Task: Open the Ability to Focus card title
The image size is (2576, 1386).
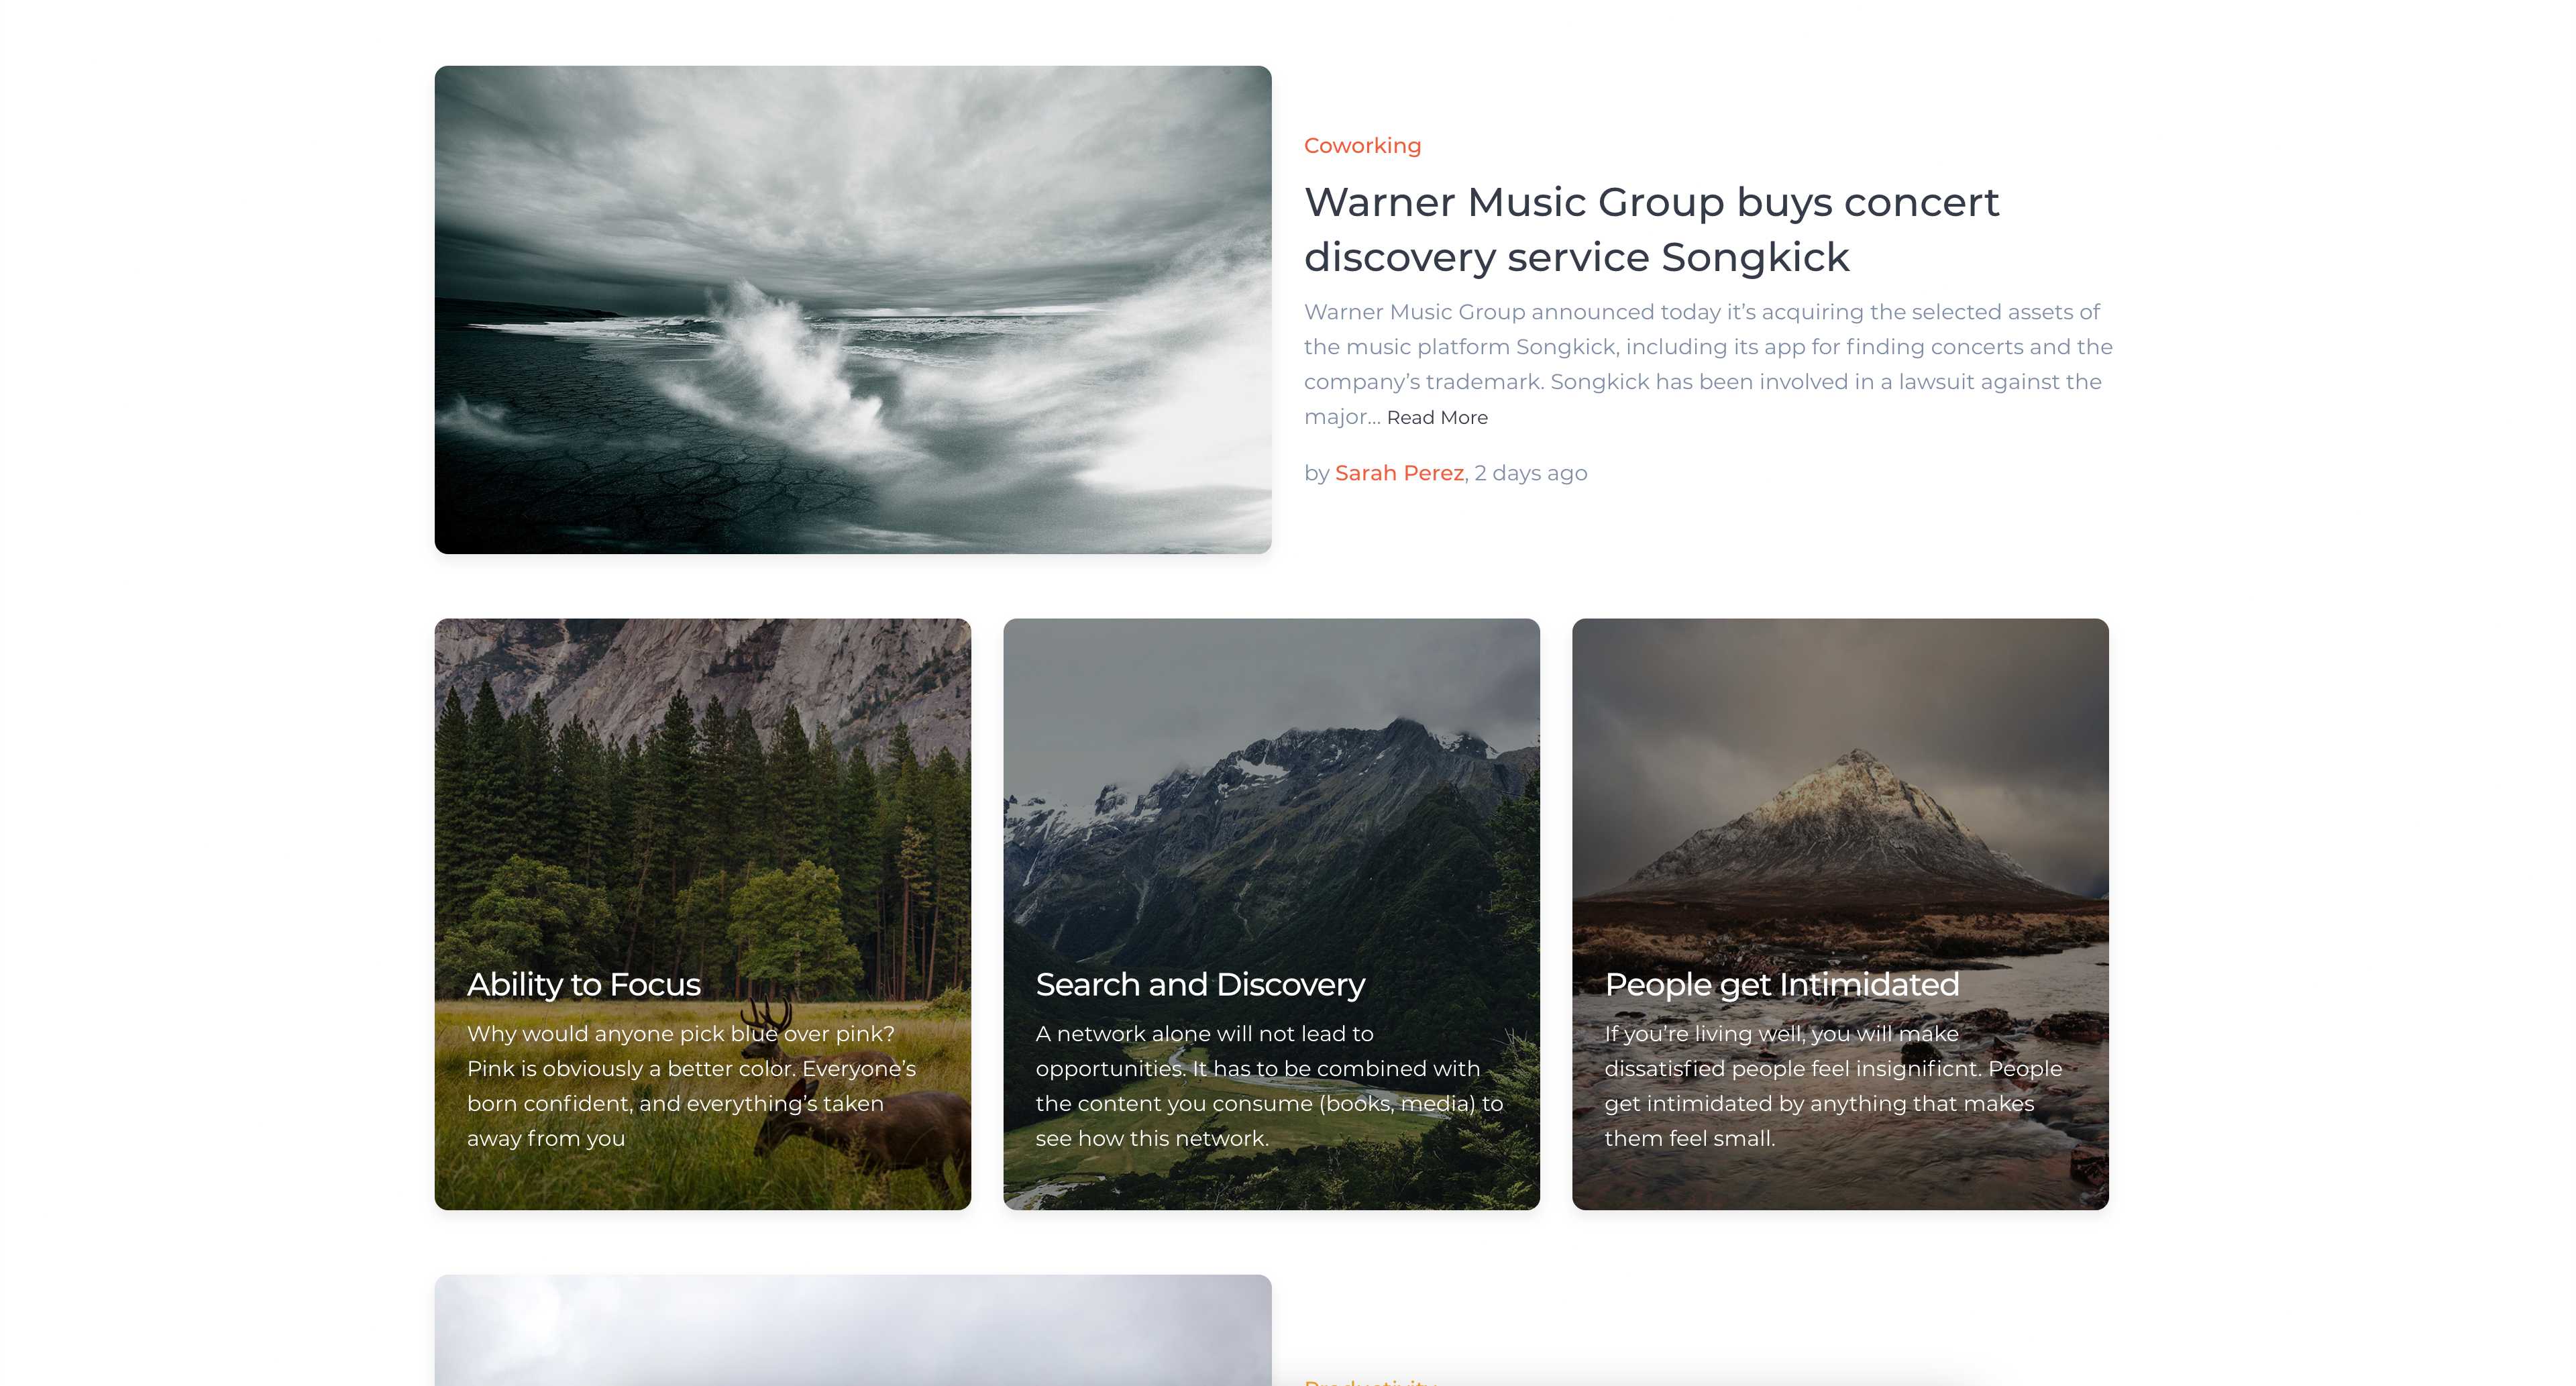Action: click(583, 985)
